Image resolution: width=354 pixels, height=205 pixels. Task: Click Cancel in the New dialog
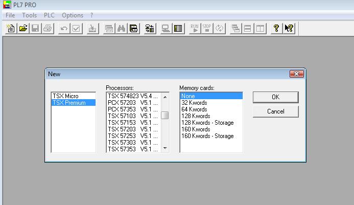tap(276, 111)
